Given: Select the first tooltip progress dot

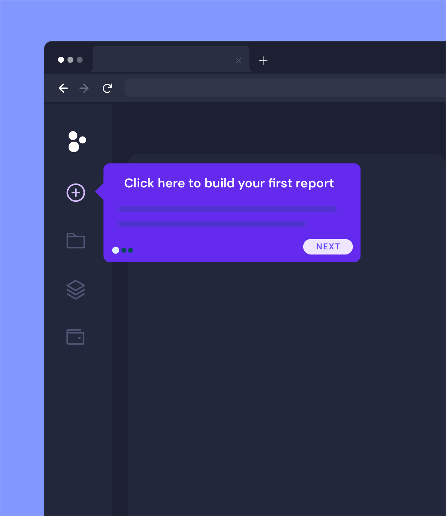Looking at the screenshot, I should (116, 250).
